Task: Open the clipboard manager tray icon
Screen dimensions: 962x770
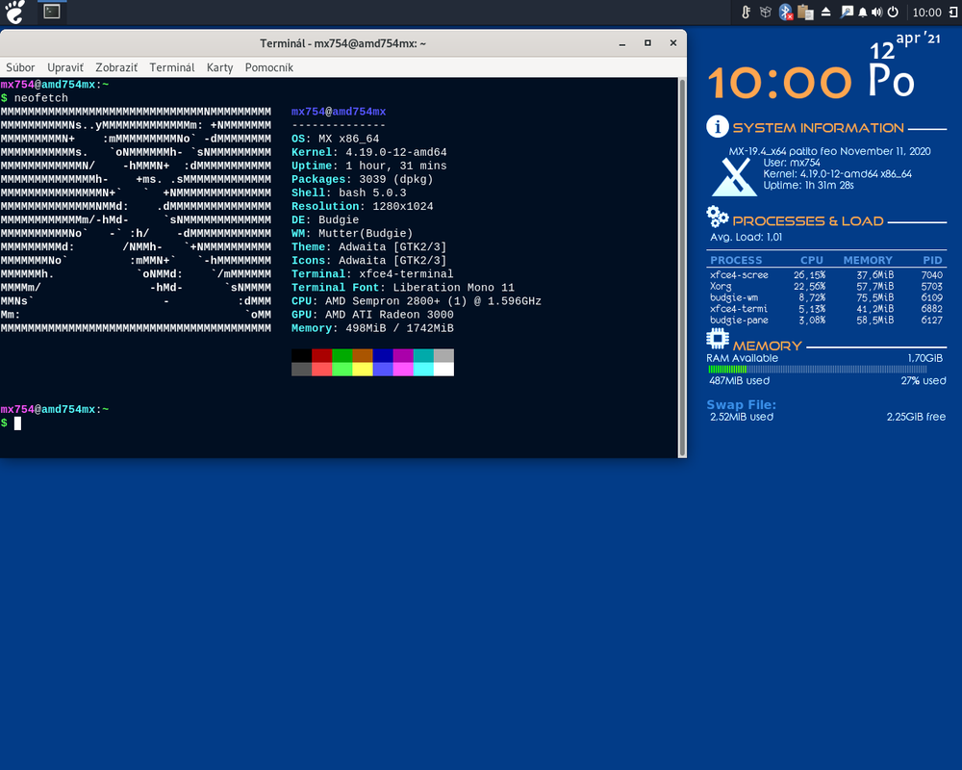Action: tap(805, 13)
